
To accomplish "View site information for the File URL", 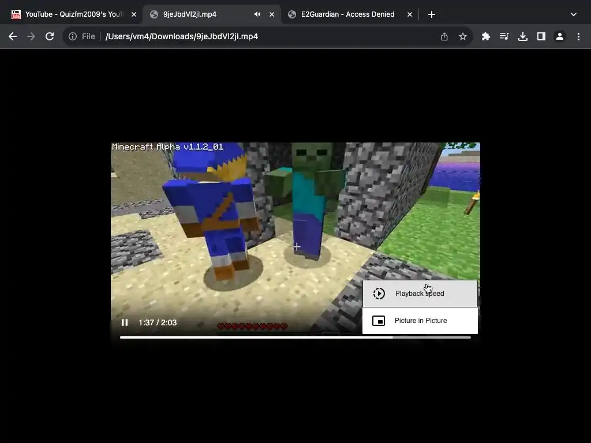I will (73, 36).
